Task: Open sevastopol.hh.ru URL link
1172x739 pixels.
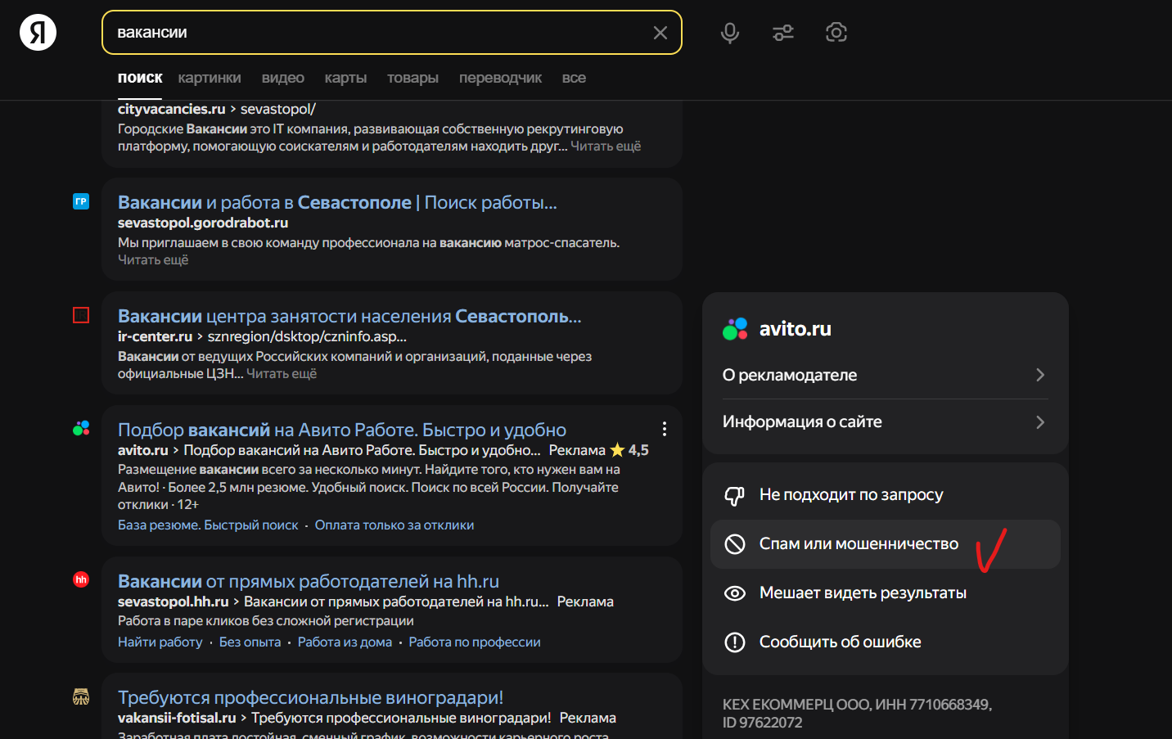Action: [174, 602]
